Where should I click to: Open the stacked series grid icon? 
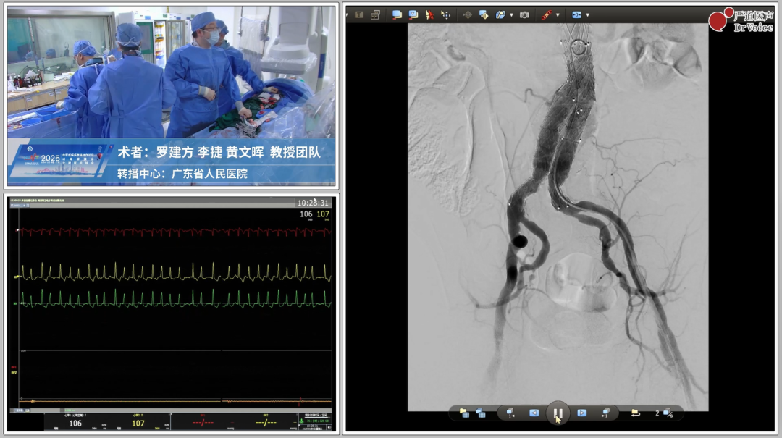[x=481, y=413]
